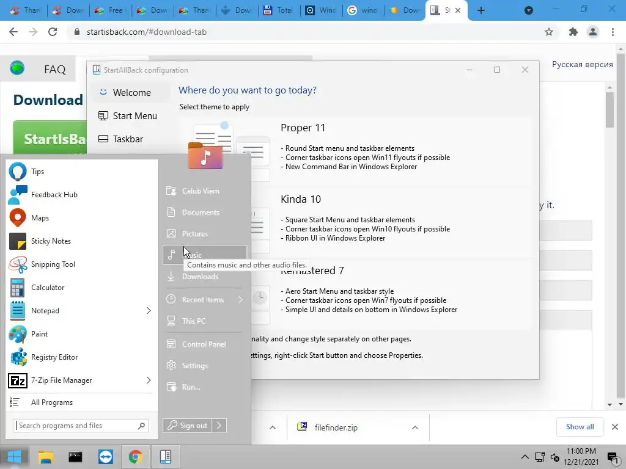This screenshot has width=626, height=469.
Task: Close the Chrome downloads bar
Action: pyautogui.click(x=615, y=427)
